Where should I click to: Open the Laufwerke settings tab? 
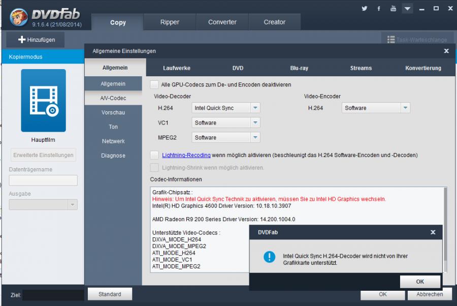click(177, 68)
